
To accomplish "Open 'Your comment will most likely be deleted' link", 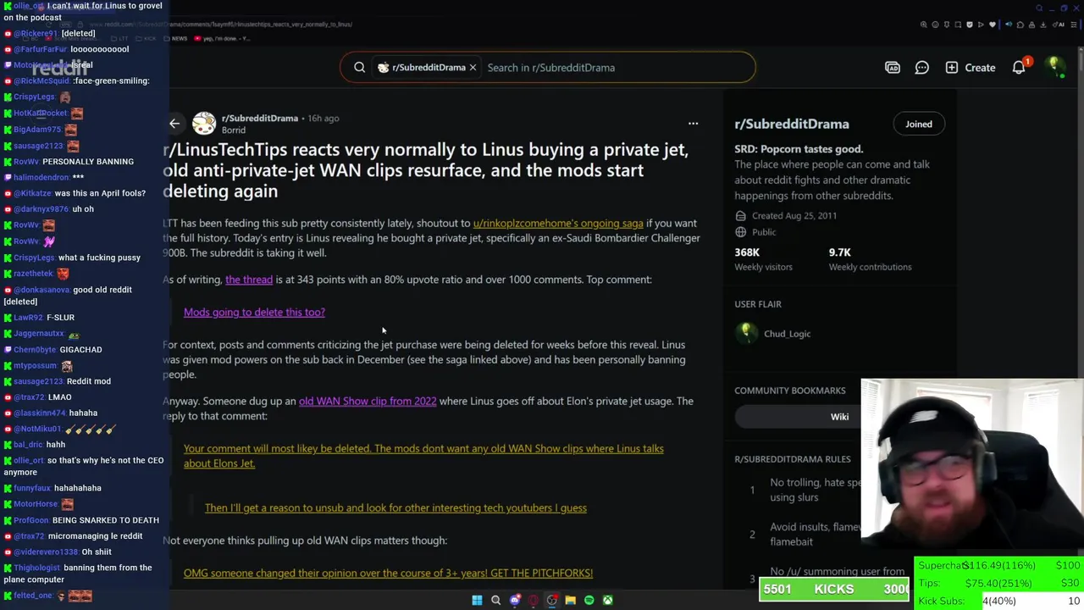I will point(423,456).
